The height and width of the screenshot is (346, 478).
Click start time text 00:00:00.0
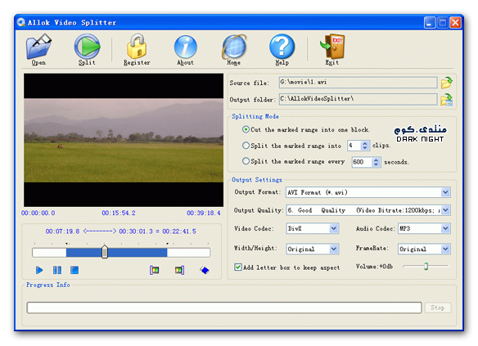click(38, 213)
